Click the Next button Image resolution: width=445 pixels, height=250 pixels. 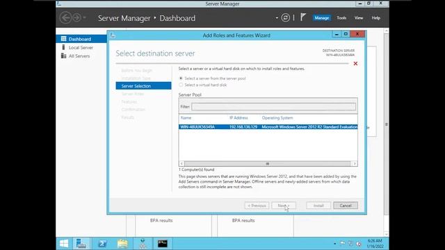pos(284,206)
